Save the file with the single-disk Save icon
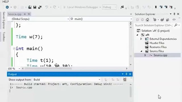Image resolution: width=182 pixels, height=102 pixels. pyautogui.click(x=35, y=7)
